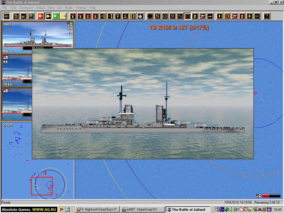Select the 24 kts British ship thumbnail
The width and height of the screenshot is (284, 213).
pos(17,71)
